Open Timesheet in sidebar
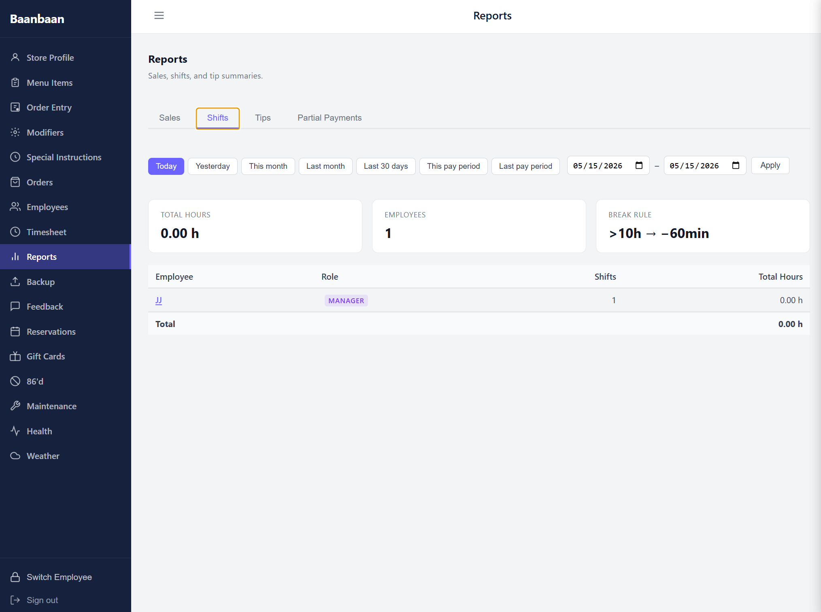Image resolution: width=821 pixels, height=612 pixels. (x=66, y=232)
